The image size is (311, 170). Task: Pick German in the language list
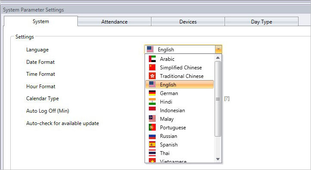pos(179,93)
